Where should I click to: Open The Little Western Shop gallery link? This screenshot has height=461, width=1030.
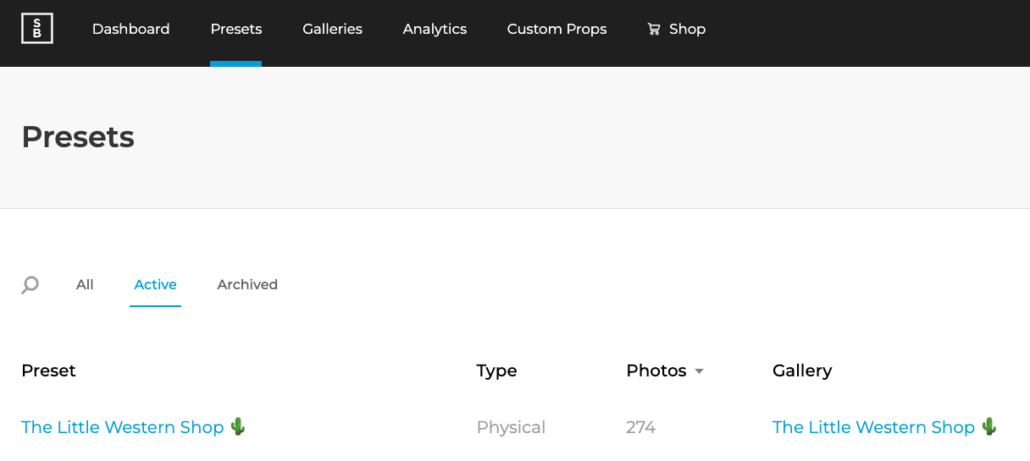tap(873, 427)
